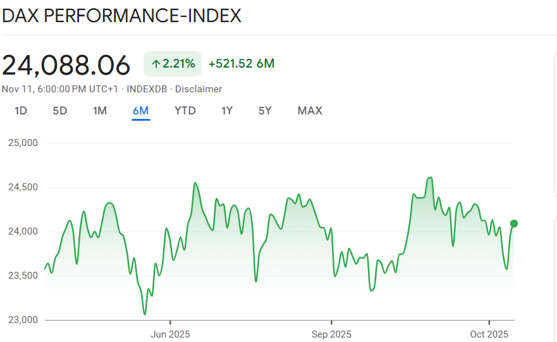
Task: Click the 25,000 y-axis label
Action: (x=23, y=143)
